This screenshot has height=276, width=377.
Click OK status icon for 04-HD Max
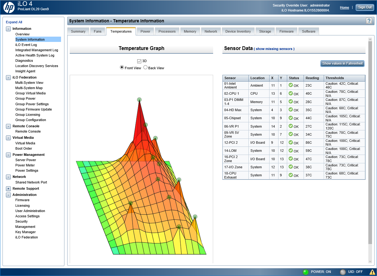coord(291,110)
